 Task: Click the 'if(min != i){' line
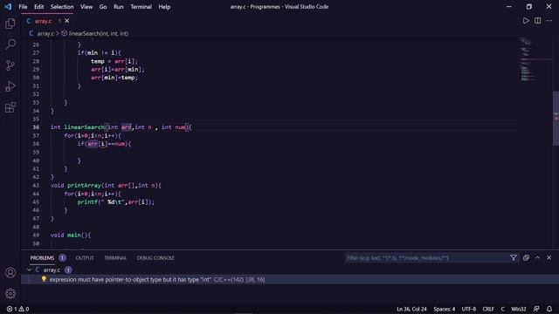coord(99,52)
